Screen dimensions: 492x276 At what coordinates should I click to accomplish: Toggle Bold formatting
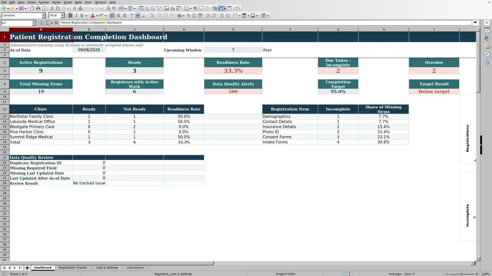point(70,16)
